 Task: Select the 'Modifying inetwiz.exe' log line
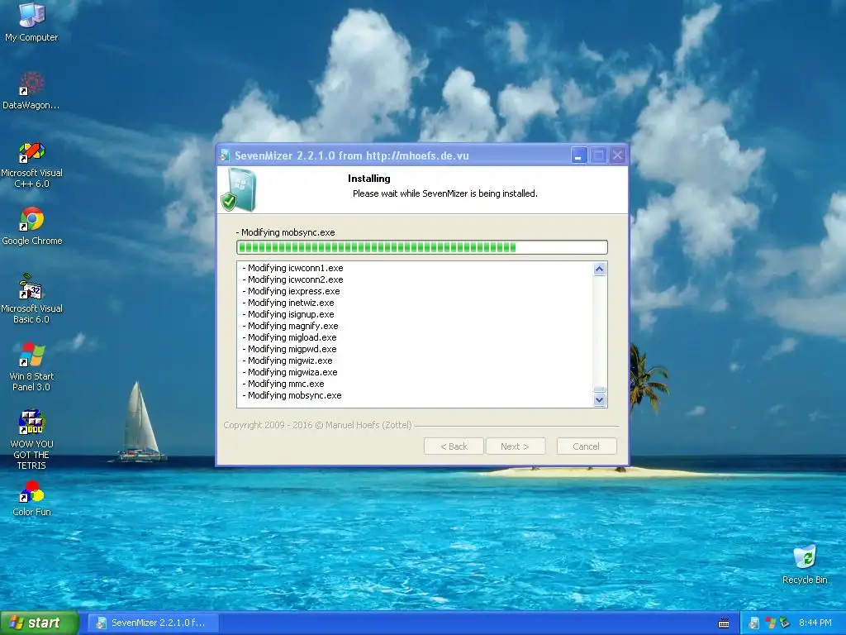pos(288,303)
